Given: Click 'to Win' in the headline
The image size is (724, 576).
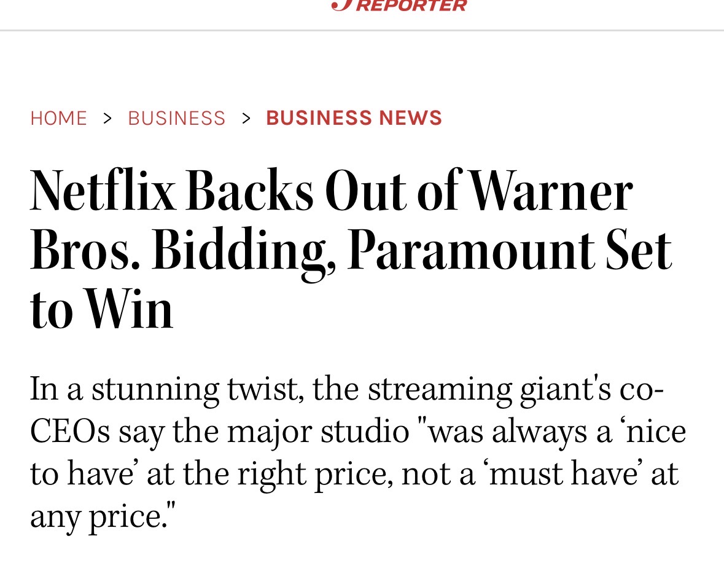Looking at the screenshot, I should pyautogui.click(x=102, y=309).
